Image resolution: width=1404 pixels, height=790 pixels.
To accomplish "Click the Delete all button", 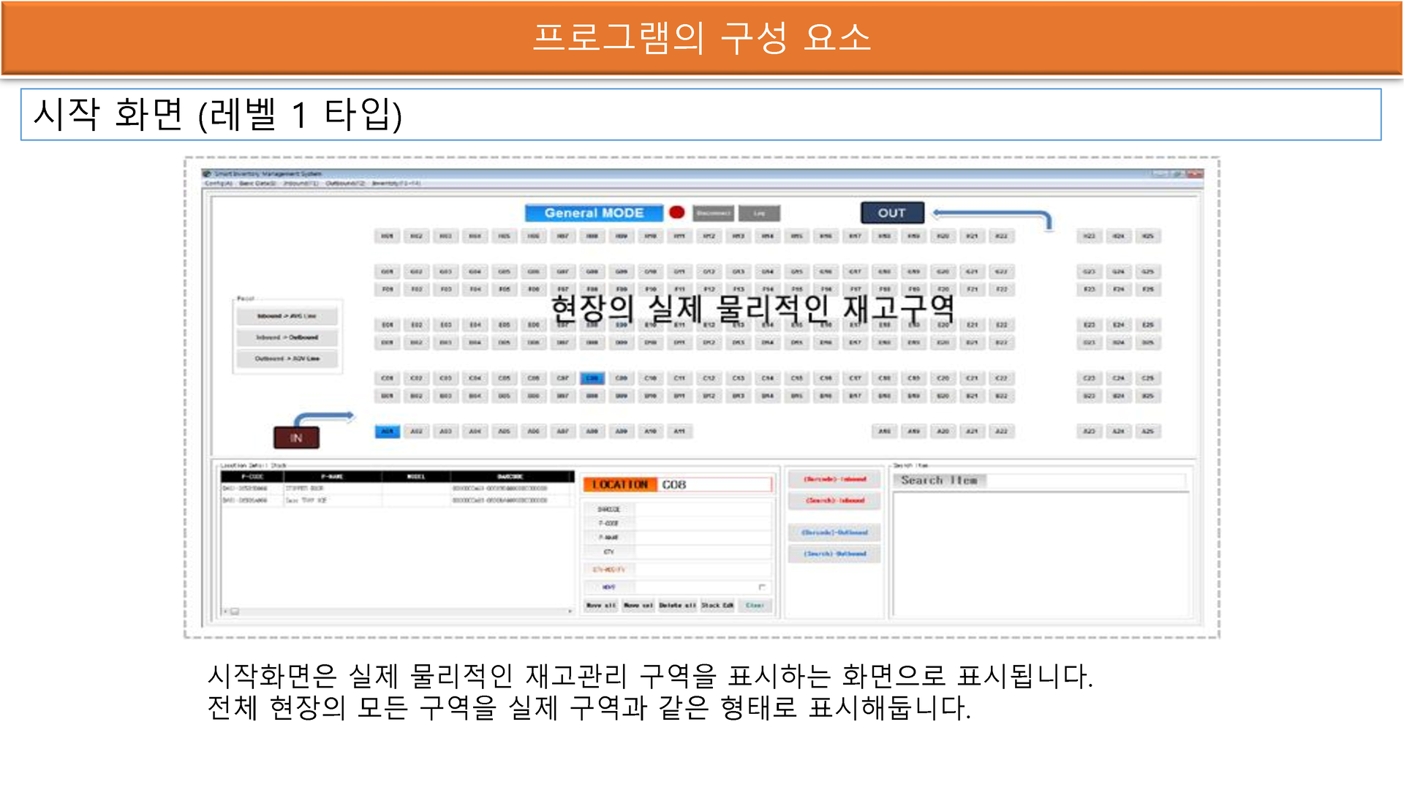I will [678, 606].
